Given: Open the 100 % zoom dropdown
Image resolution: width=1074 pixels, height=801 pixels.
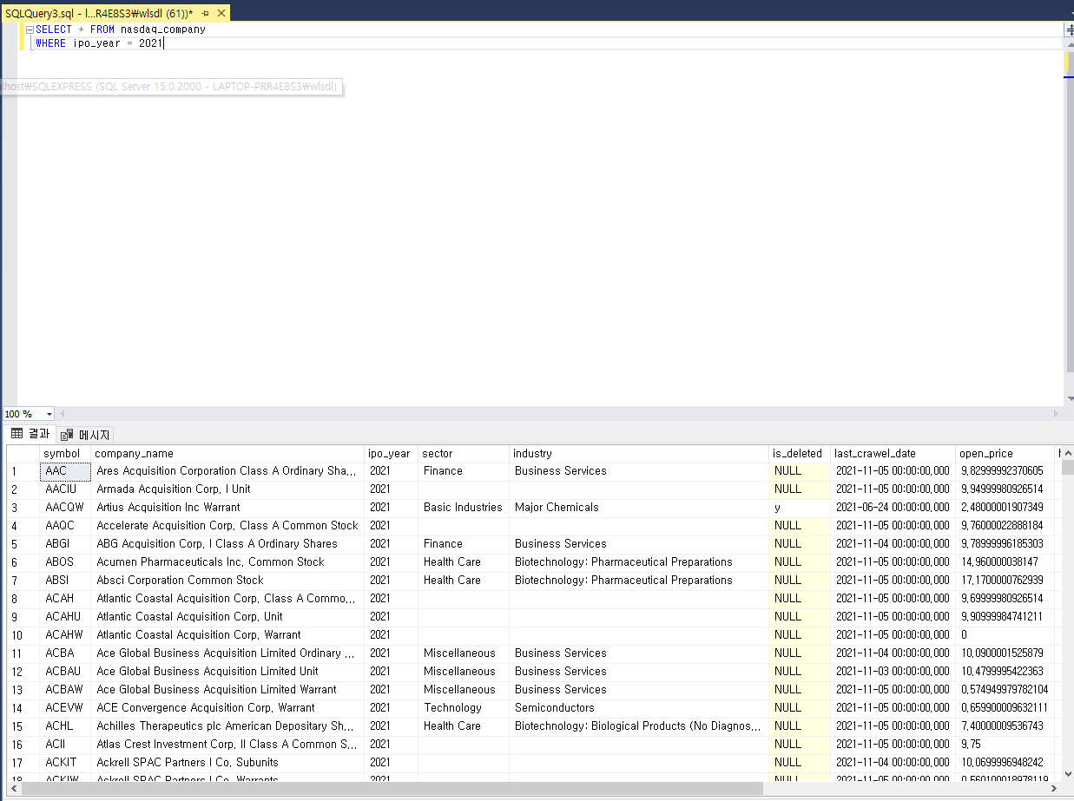Looking at the screenshot, I should [x=49, y=415].
